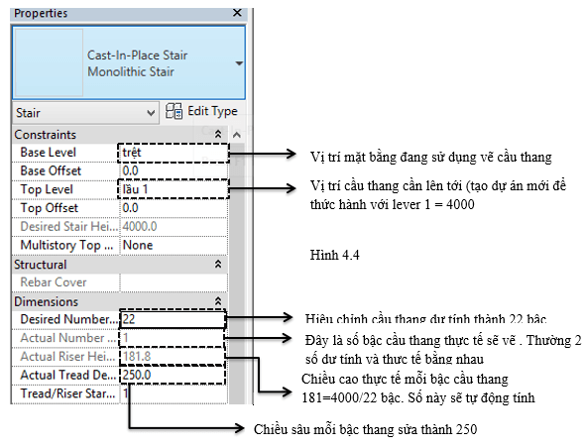Screen dimensions: 585x447
Task: Click the Edit Type button label
Action: (x=212, y=111)
